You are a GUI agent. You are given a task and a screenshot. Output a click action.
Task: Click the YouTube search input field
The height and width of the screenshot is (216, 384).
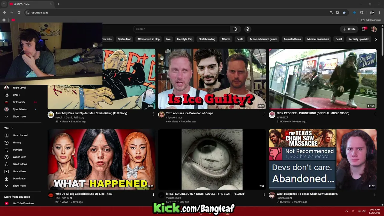(x=181, y=29)
